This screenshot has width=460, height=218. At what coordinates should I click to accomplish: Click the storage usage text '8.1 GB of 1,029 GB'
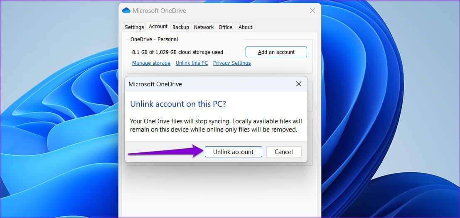(177, 52)
